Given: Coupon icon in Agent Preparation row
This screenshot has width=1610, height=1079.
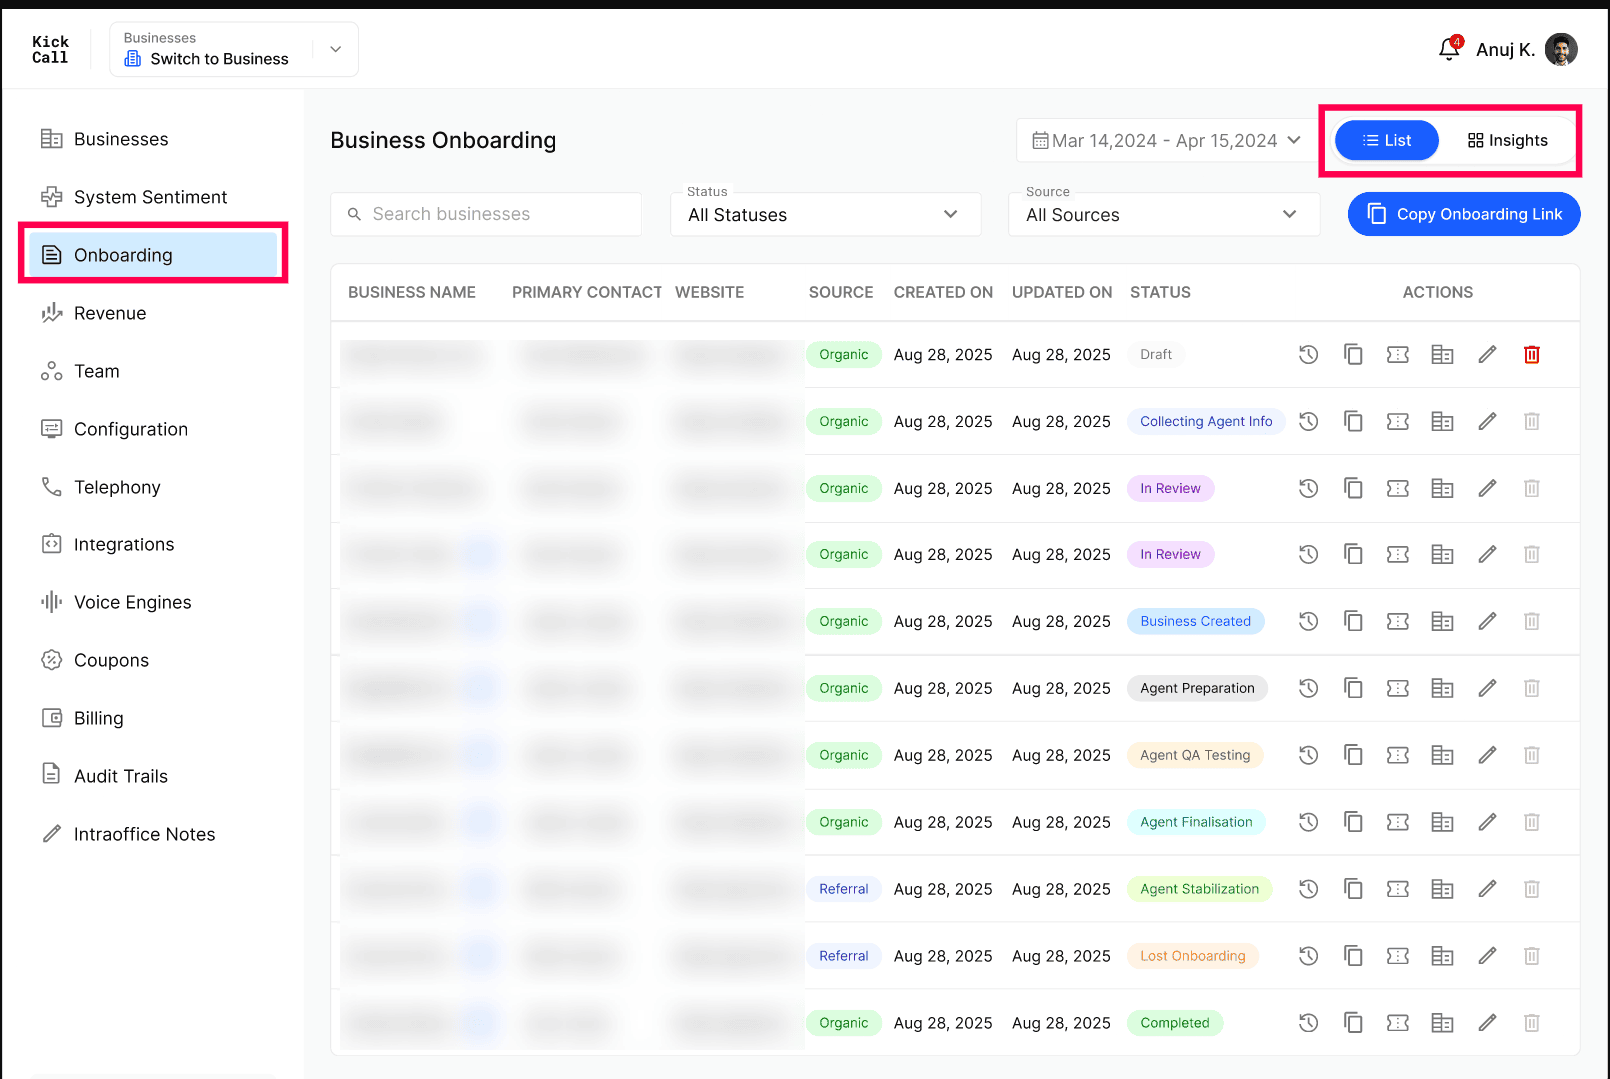Looking at the screenshot, I should click(x=1398, y=688).
